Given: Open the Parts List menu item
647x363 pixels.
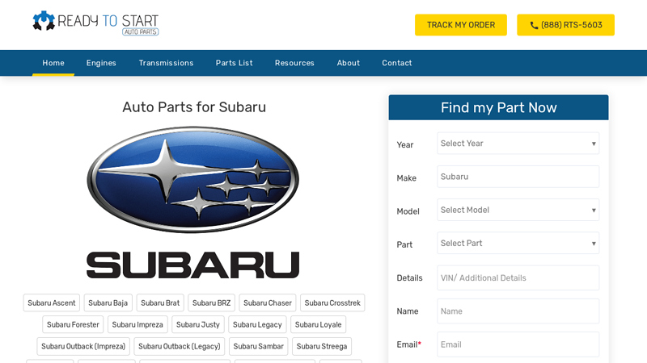Looking at the screenshot, I should [x=234, y=63].
